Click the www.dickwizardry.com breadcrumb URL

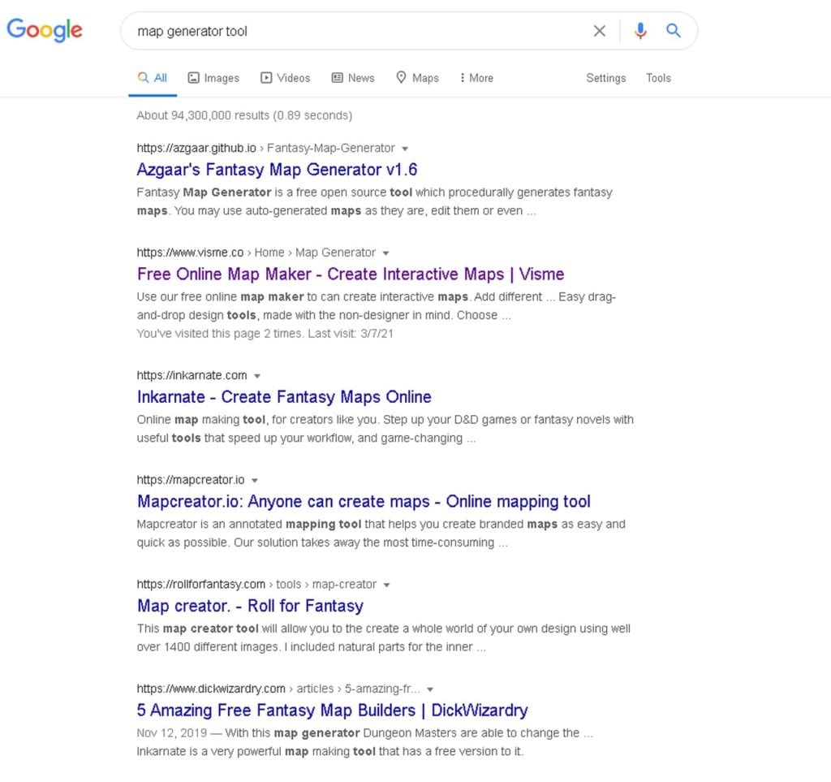278,689
